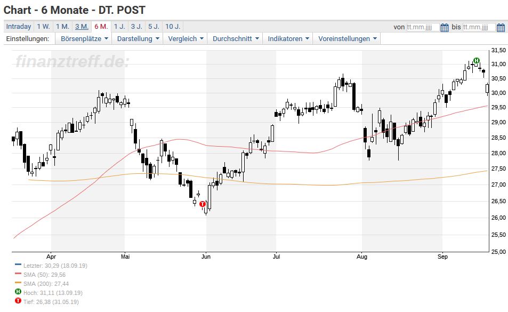Select the 6 M. time range
The height and width of the screenshot is (312, 508).
101,27
